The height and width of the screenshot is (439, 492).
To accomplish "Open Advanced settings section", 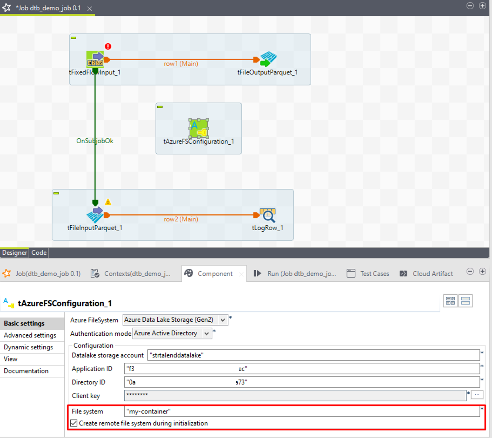I will (30, 335).
